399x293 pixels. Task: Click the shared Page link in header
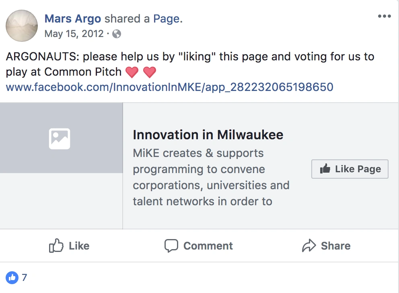tap(166, 19)
